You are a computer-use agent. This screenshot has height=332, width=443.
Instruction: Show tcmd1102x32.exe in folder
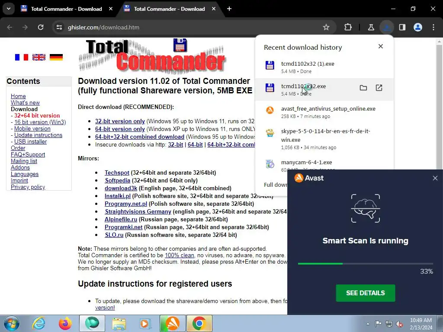tap(363, 88)
